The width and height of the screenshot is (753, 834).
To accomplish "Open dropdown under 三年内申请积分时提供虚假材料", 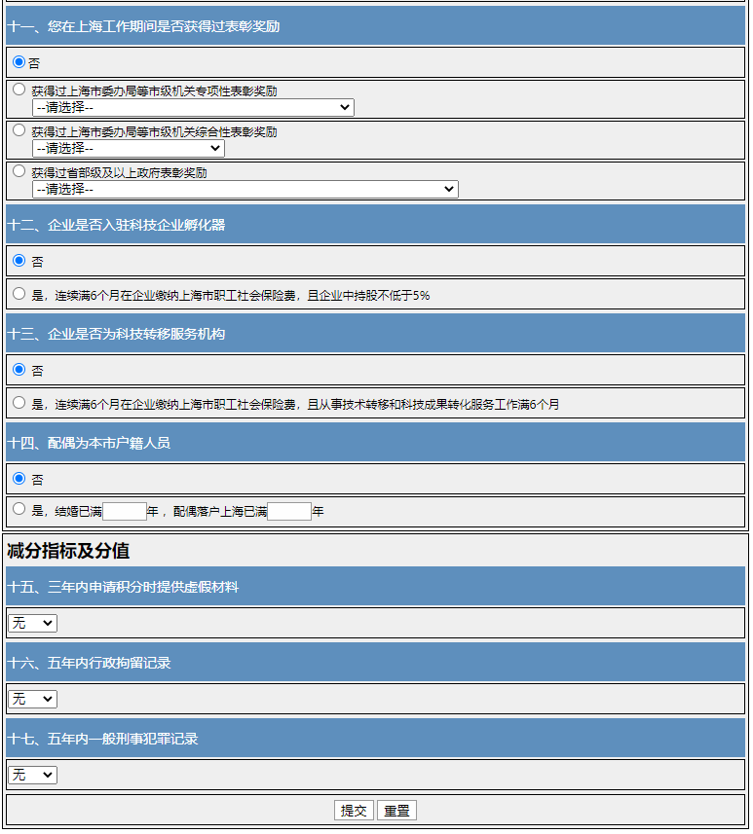I will [x=32, y=623].
